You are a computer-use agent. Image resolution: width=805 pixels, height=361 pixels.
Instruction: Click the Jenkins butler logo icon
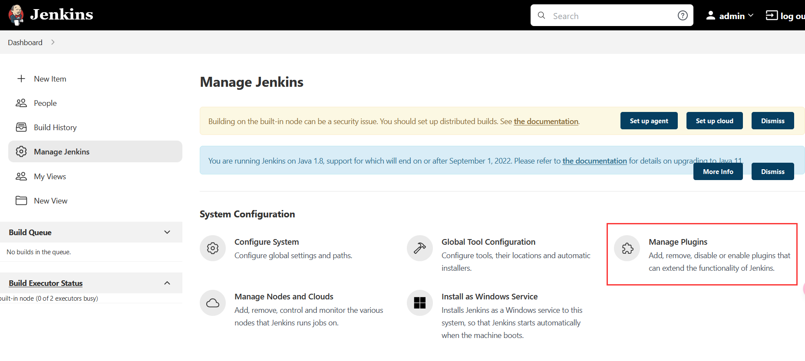click(x=16, y=15)
